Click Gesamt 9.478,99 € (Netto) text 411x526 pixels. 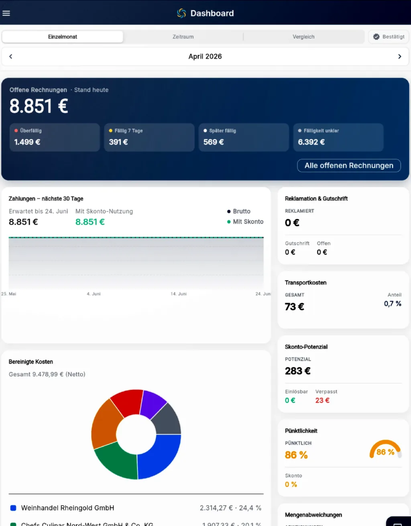tap(47, 374)
